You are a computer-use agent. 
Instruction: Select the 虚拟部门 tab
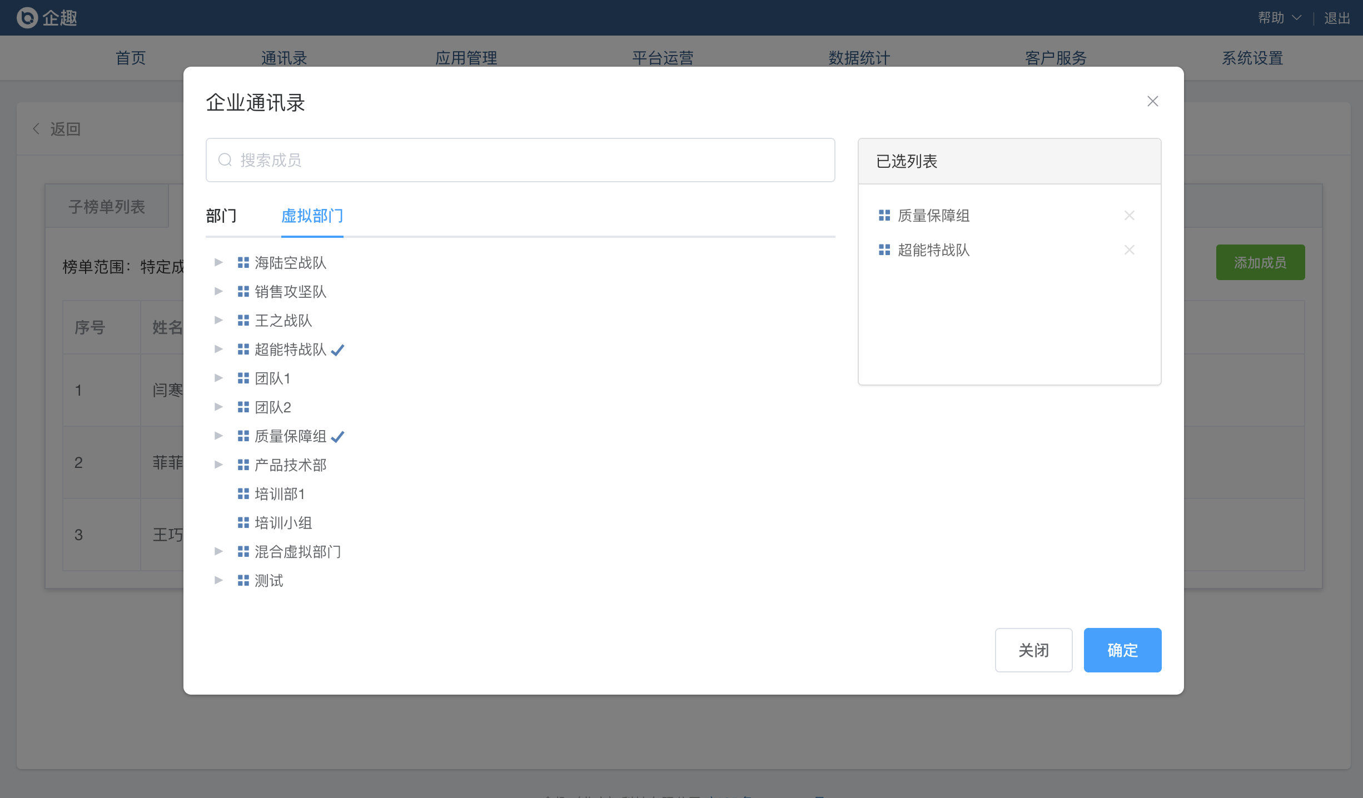[312, 216]
